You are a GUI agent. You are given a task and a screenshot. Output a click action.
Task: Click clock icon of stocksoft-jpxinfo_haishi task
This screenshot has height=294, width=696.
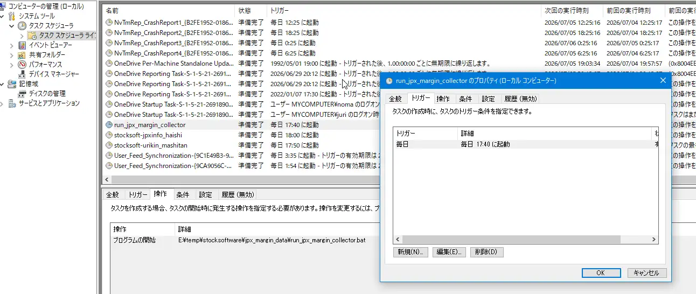click(x=109, y=135)
